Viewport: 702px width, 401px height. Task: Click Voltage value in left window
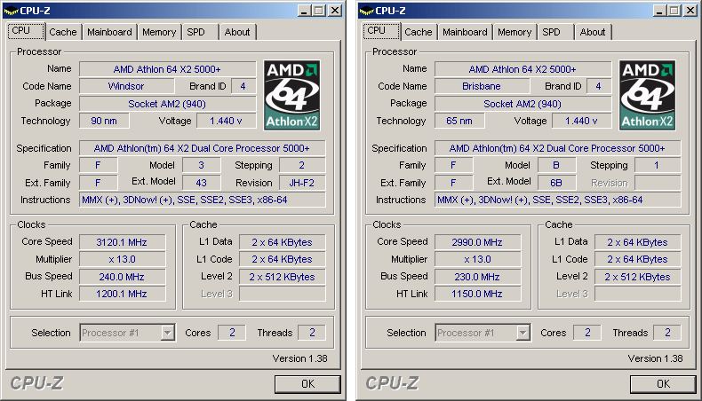coord(226,121)
